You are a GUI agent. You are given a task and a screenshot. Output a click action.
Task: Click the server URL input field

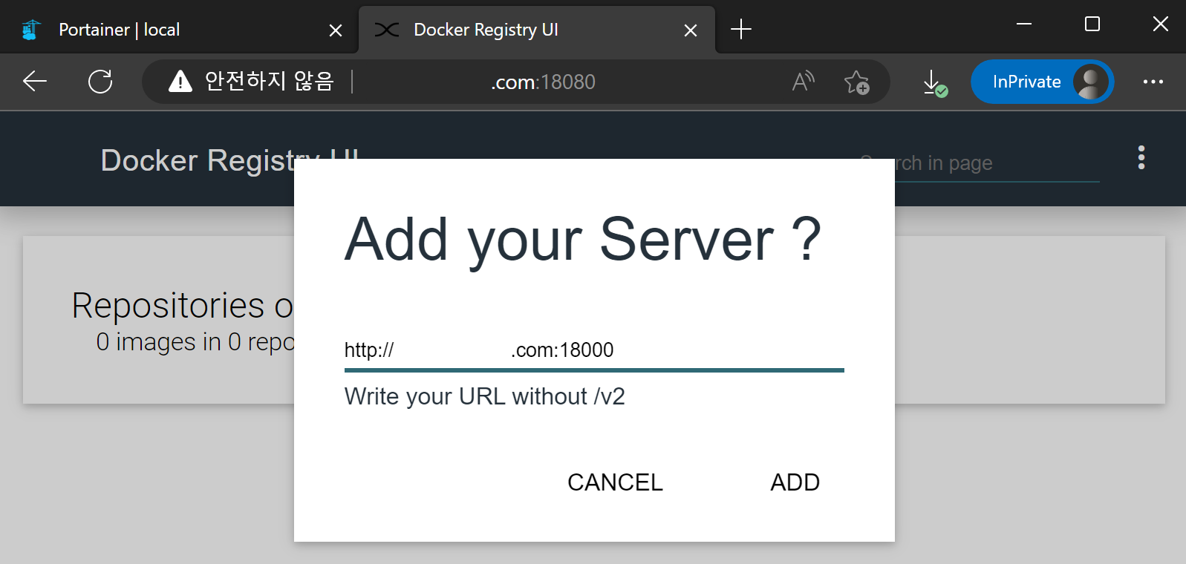pos(594,350)
